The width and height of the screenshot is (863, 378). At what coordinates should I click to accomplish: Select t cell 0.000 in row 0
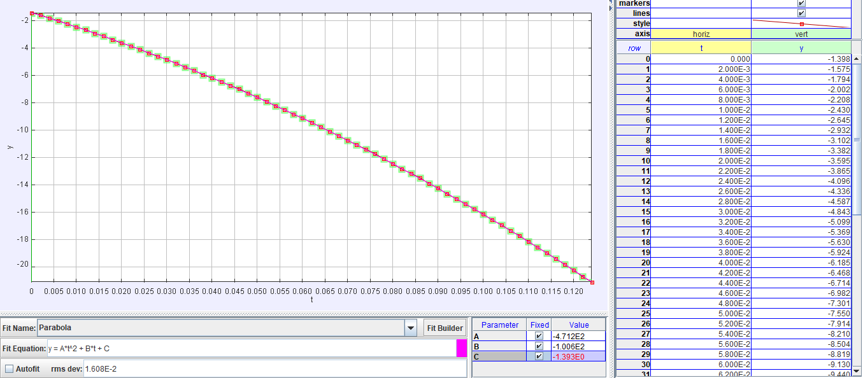click(x=701, y=59)
